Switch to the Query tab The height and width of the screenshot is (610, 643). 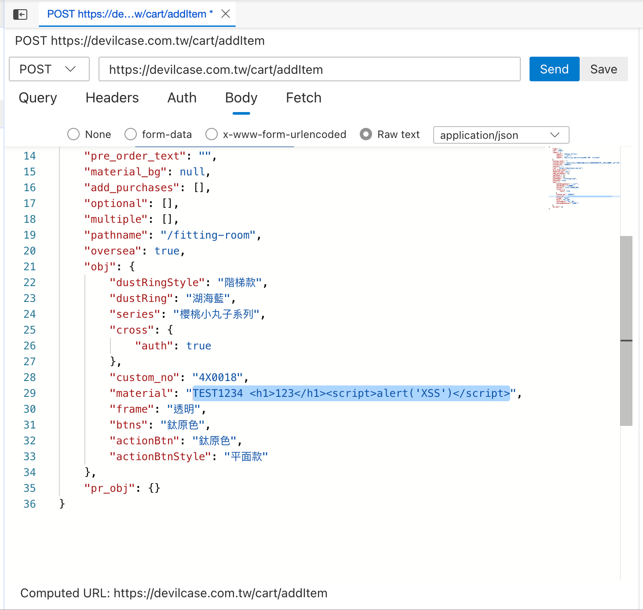pyautogui.click(x=38, y=98)
